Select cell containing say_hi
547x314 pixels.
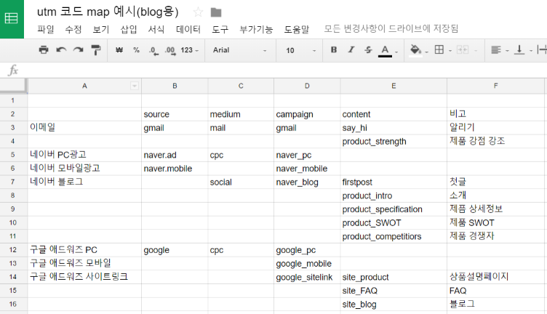394,127
